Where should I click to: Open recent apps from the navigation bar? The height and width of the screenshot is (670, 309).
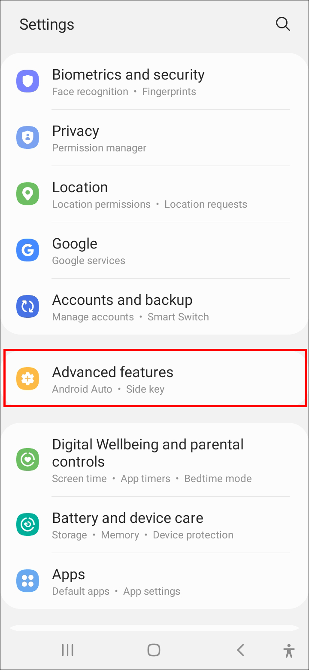[x=68, y=650]
